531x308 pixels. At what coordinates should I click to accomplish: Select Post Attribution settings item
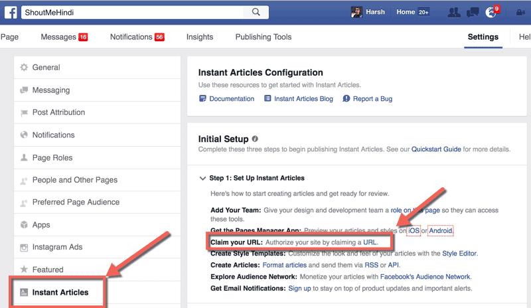pyautogui.click(x=97, y=112)
